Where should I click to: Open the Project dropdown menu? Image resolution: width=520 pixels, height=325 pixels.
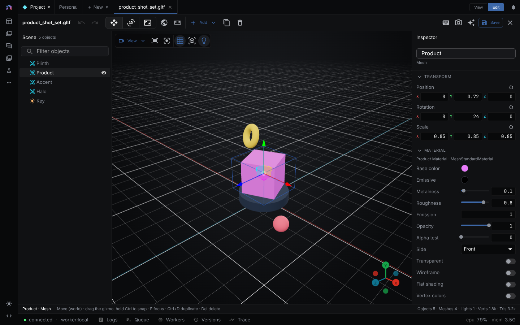36,7
